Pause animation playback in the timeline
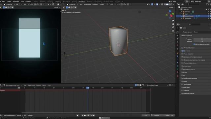Viewport: 211px width, 119px height. 88,115
